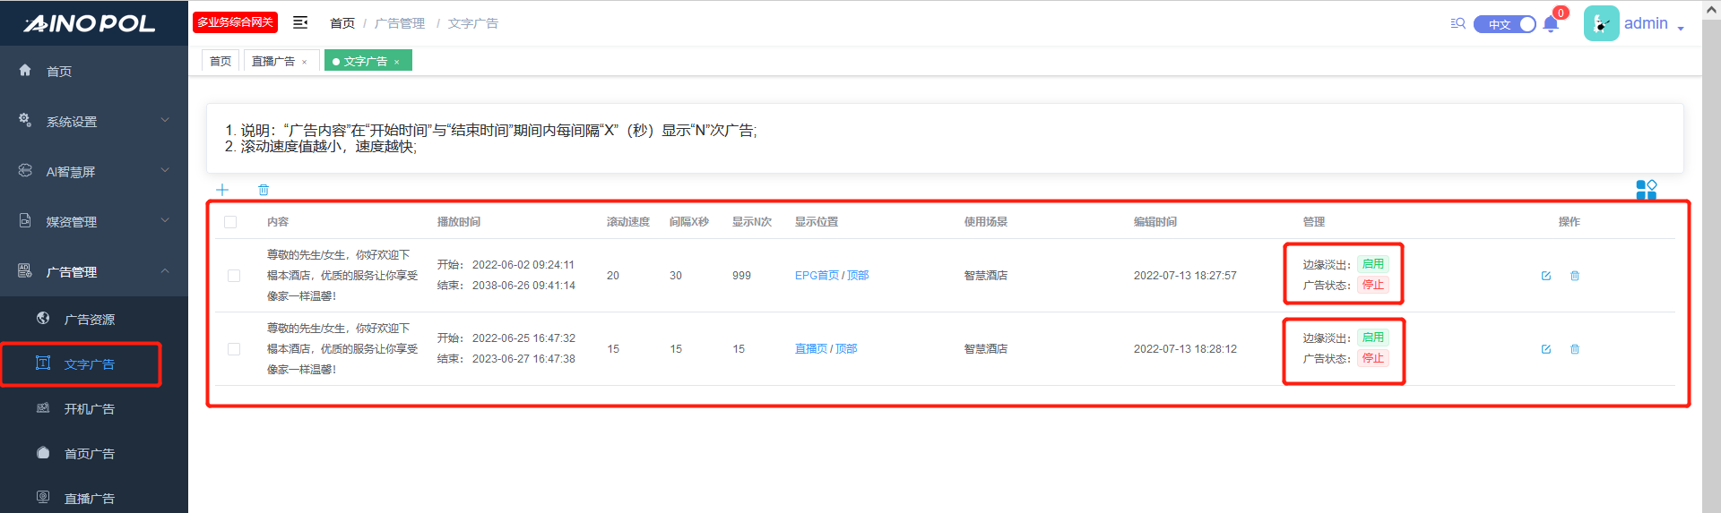Screen dimensions: 1721x513
Task: Click the 首页 breadcrumb link
Action: [x=342, y=23]
